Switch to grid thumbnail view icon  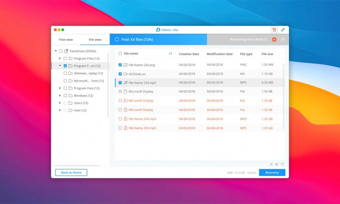277,164
